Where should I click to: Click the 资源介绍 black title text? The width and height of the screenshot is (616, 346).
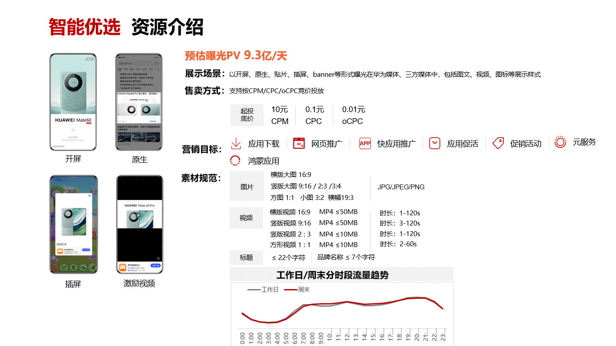[x=167, y=27]
